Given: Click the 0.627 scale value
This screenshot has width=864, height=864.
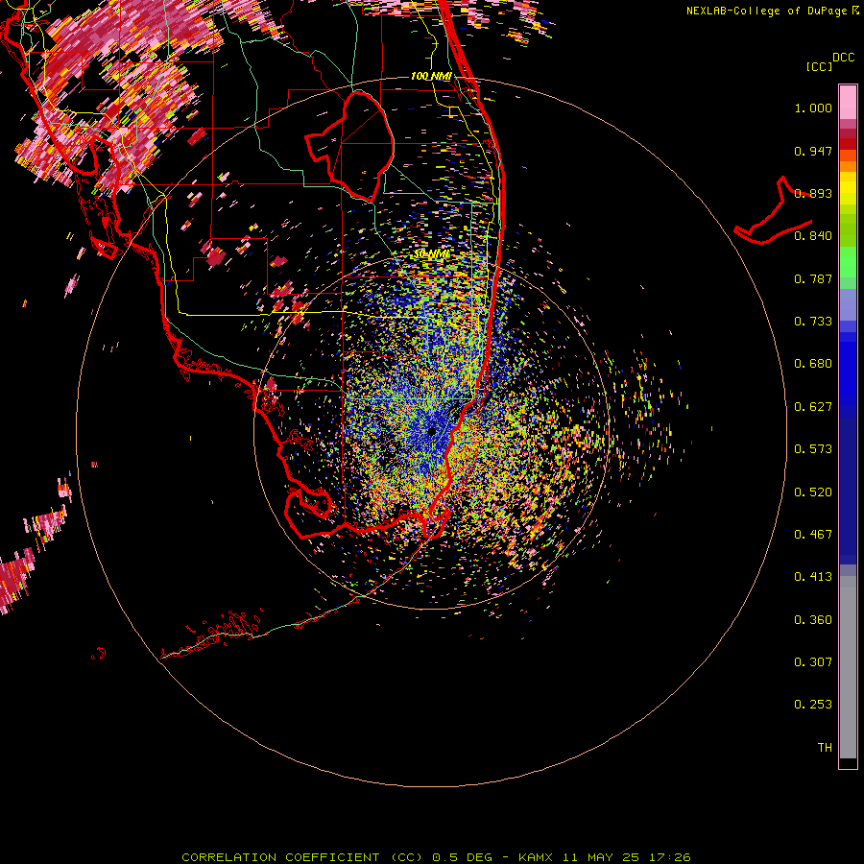Looking at the screenshot, I should (813, 407).
